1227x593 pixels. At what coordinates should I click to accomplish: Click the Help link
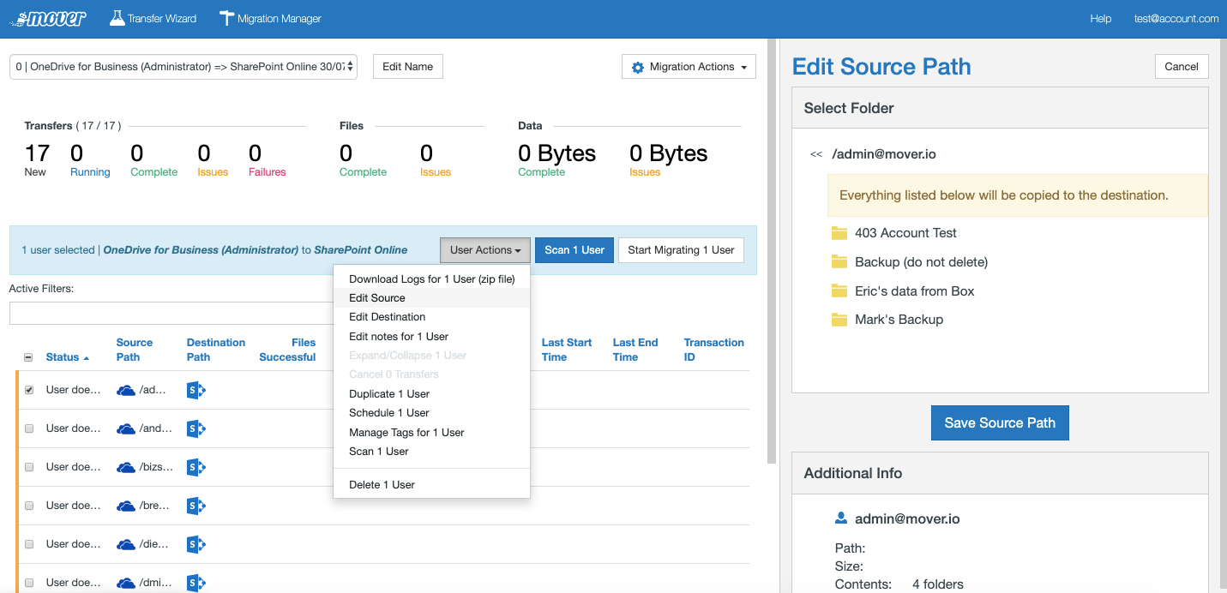point(1100,19)
